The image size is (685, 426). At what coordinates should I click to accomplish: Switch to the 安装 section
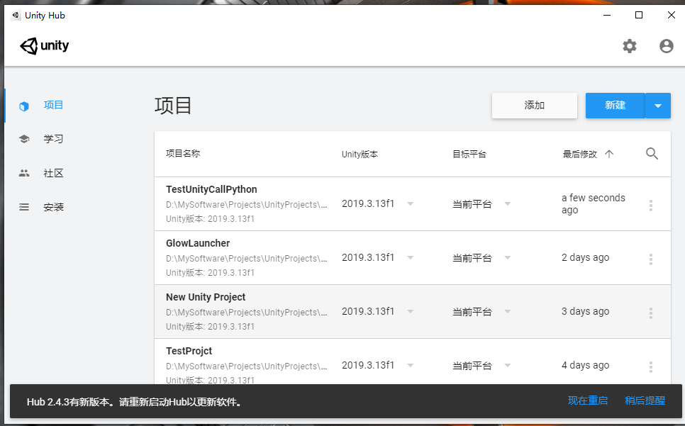pyautogui.click(x=53, y=207)
